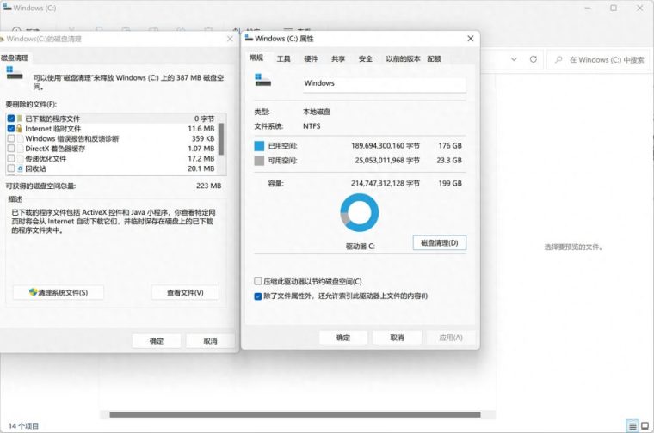Click 磁盘清理(D) button in Properties
The height and width of the screenshot is (433, 654).
pyautogui.click(x=440, y=243)
